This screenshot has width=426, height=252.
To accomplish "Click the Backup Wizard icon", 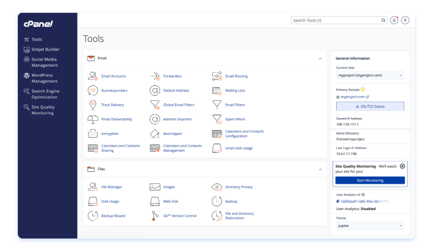I will click(x=93, y=216).
